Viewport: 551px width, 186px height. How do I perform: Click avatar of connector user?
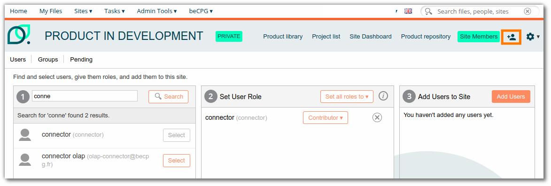pyautogui.click(x=24, y=135)
